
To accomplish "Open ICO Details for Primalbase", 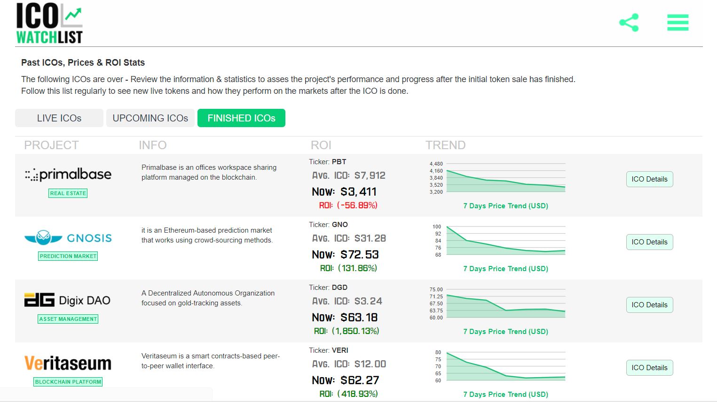I will (649, 179).
